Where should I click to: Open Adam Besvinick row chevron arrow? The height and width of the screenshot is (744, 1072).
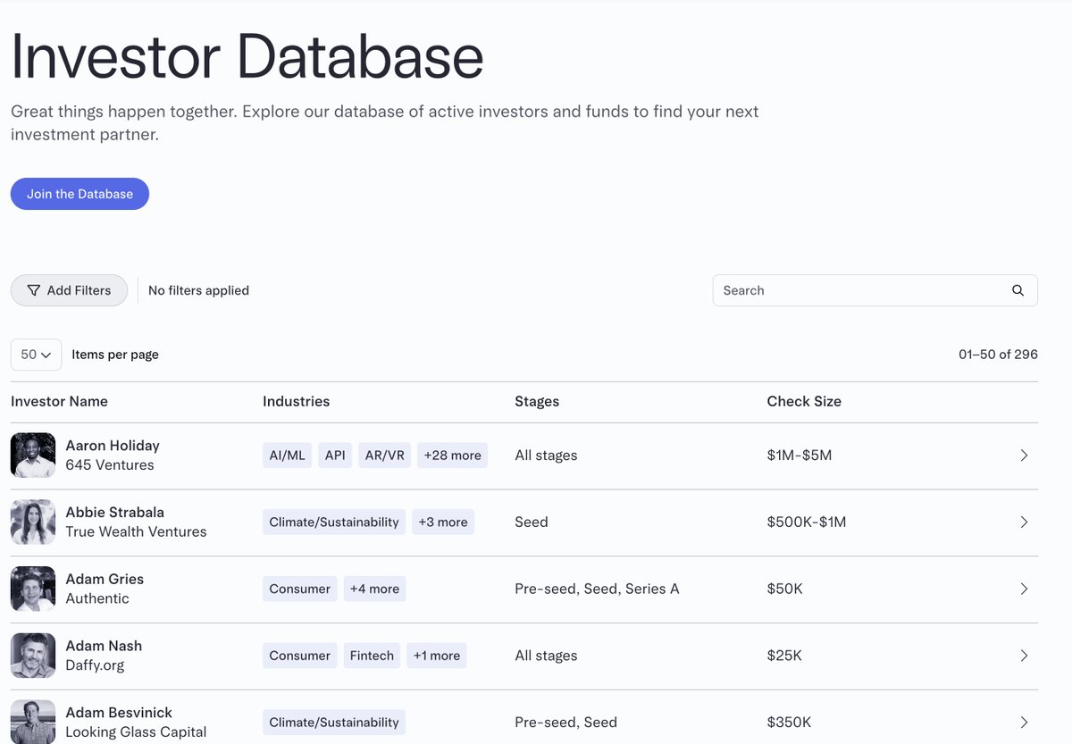[1024, 723]
